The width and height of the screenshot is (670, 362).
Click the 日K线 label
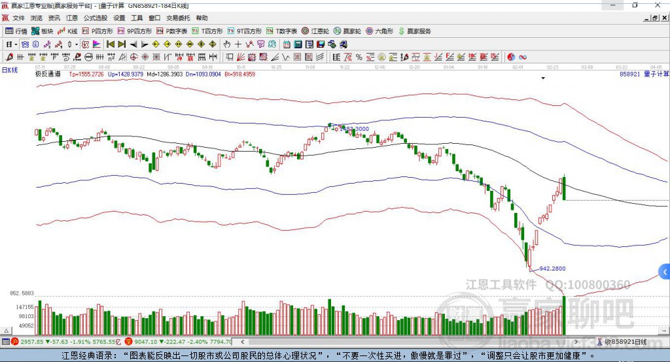tap(10, 70)
